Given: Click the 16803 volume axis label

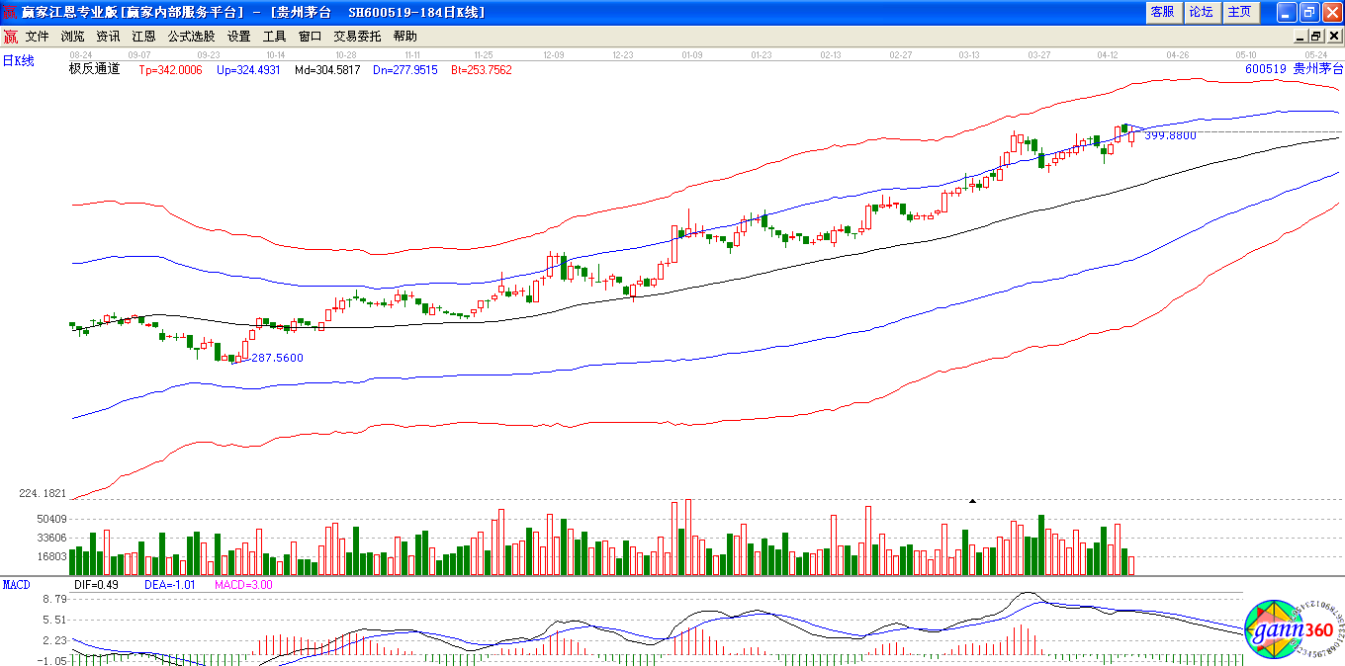Looking at the screenshot, I should coord(49,556).
